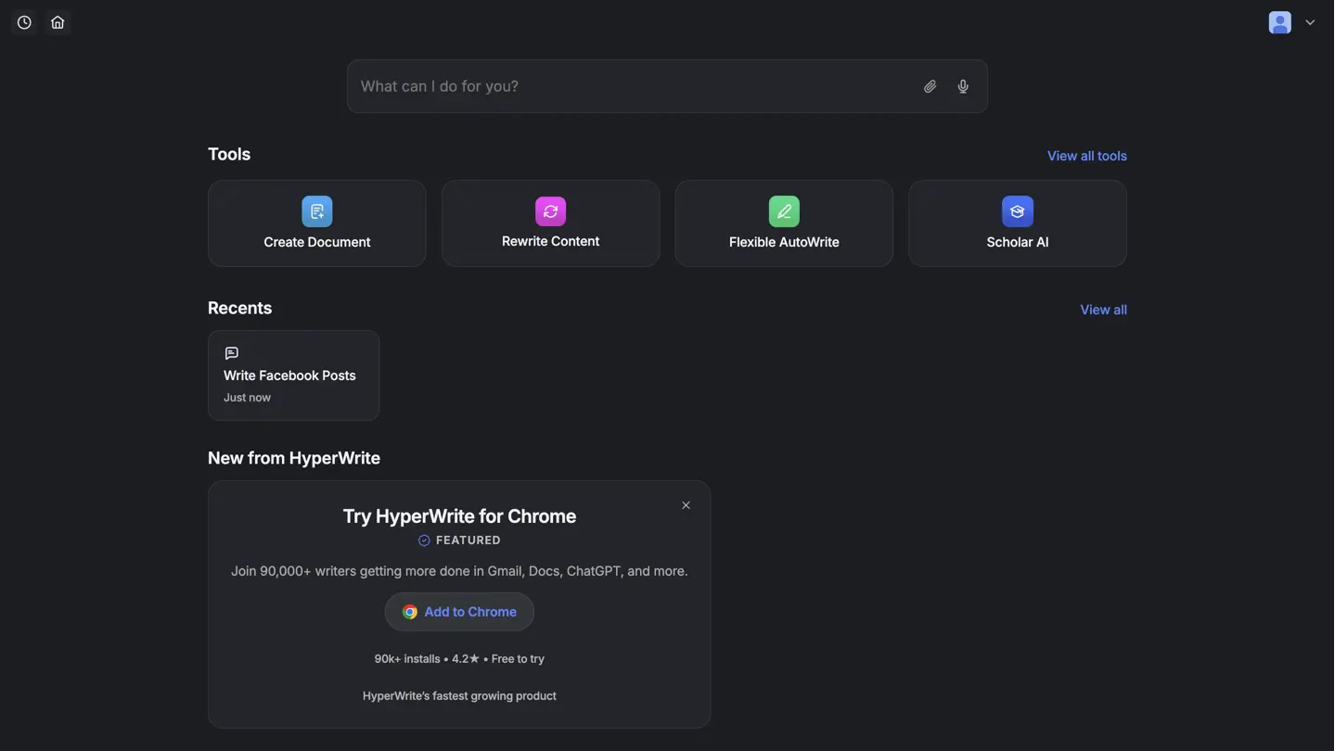Viewport: 1335px width, 751px height.
Task: Follow the Recents View all link
Action: coord(1103,310)
